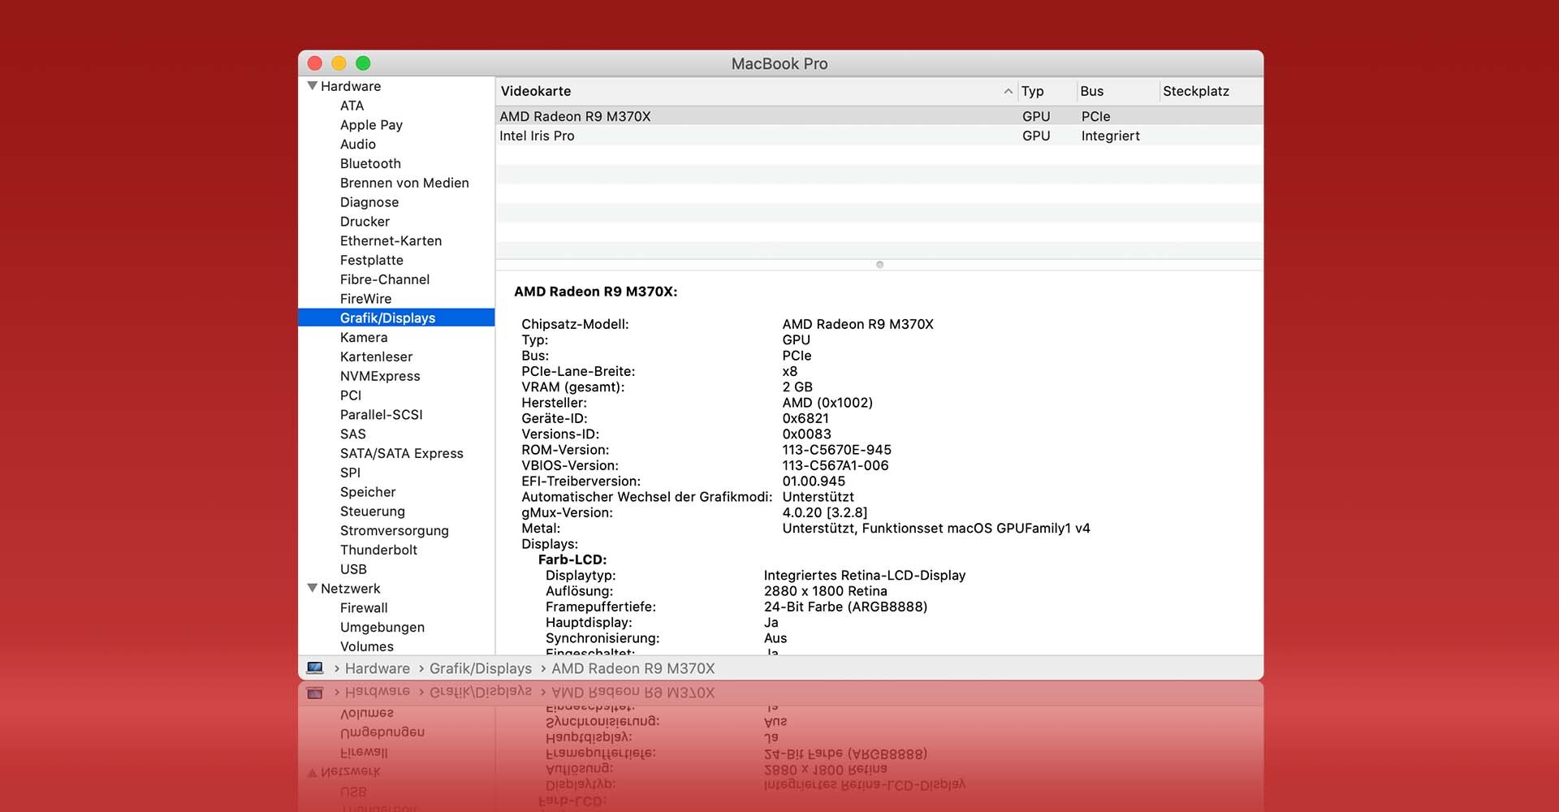Viewport: 1559px width, 812px height.
Task: Select Diagnose in the sidebar
Action: coord(369,202)
